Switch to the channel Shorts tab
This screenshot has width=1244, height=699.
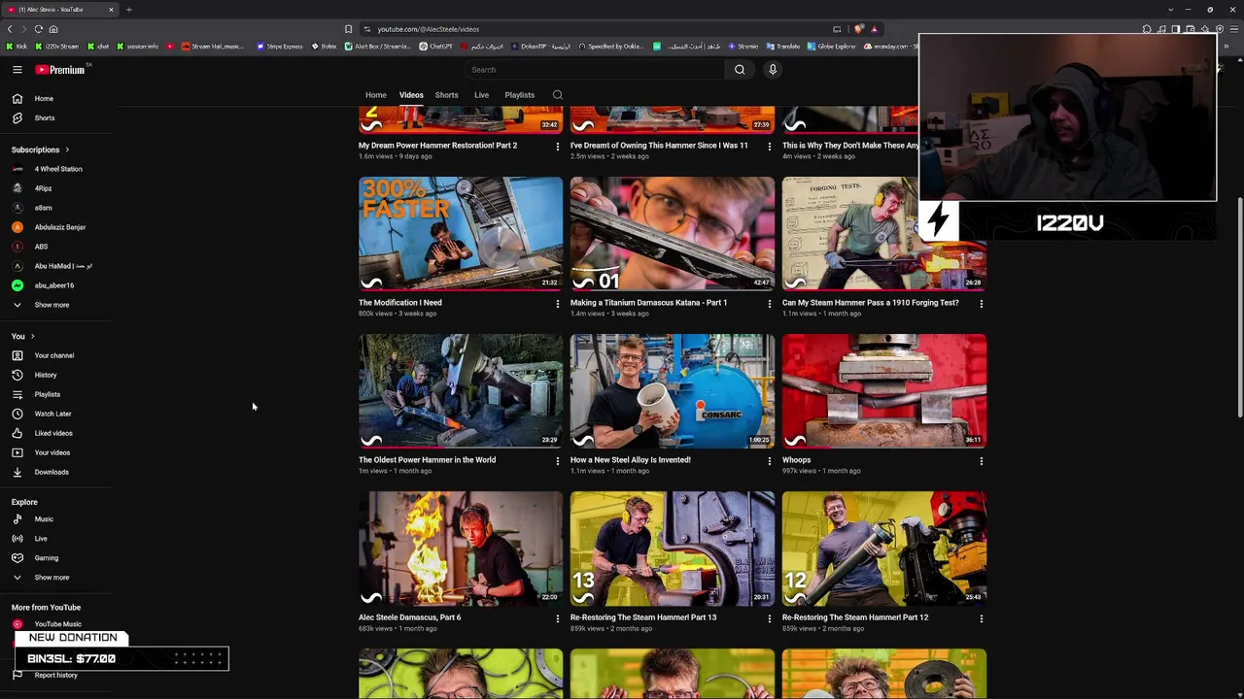click(x=446, y=95)
